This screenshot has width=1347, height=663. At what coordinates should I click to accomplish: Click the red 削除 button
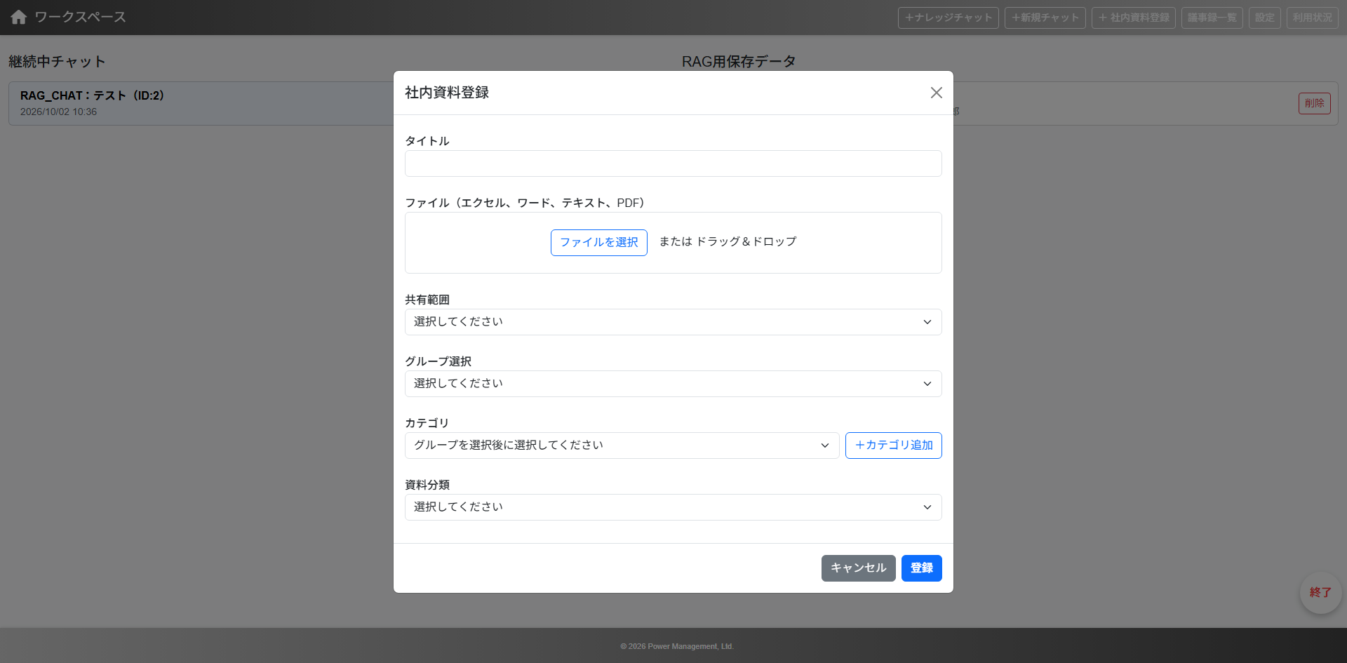(x=1314, y=103)
